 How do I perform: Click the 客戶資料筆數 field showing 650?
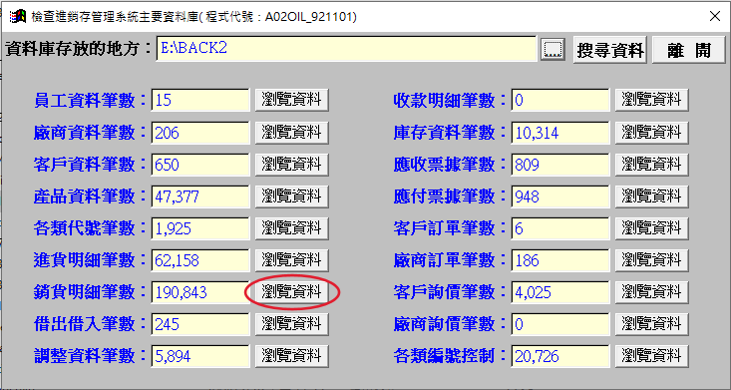tap(200, 165)
